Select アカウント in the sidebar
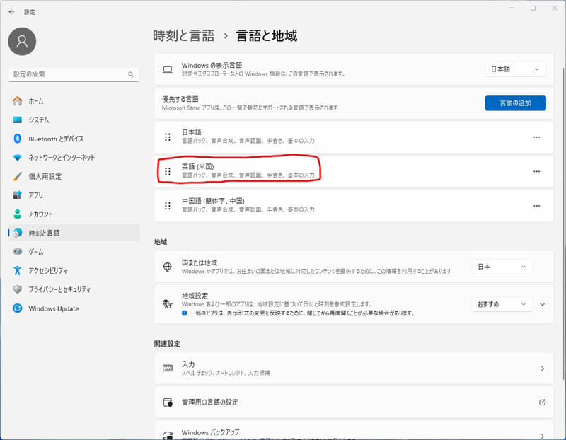The height and width of the screenshot is (440, 566). [40, 214]
